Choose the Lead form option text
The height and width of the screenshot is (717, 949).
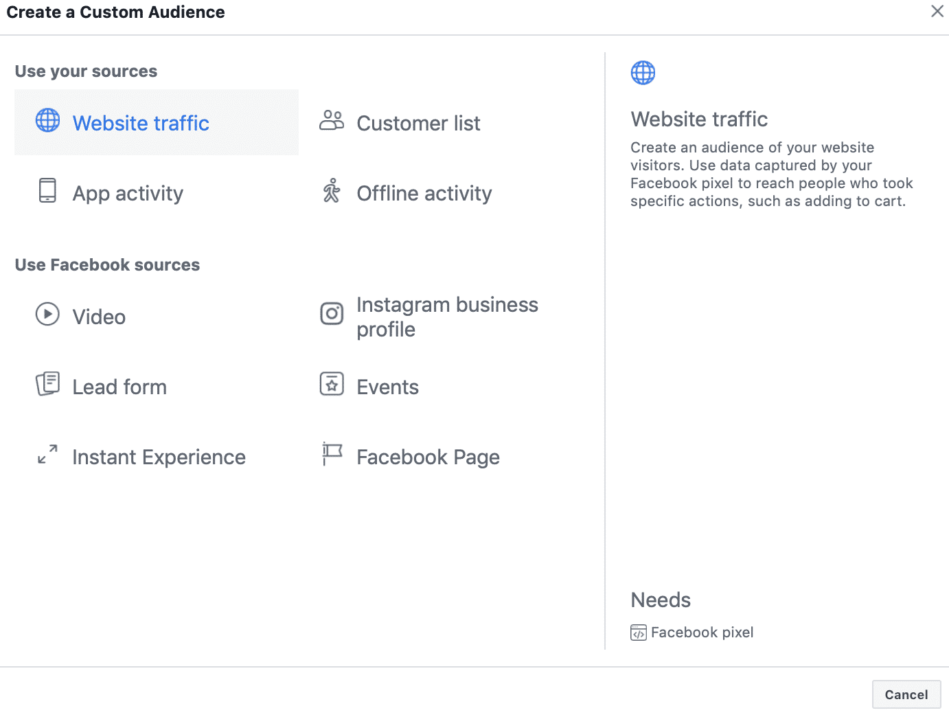click(119, 387)
